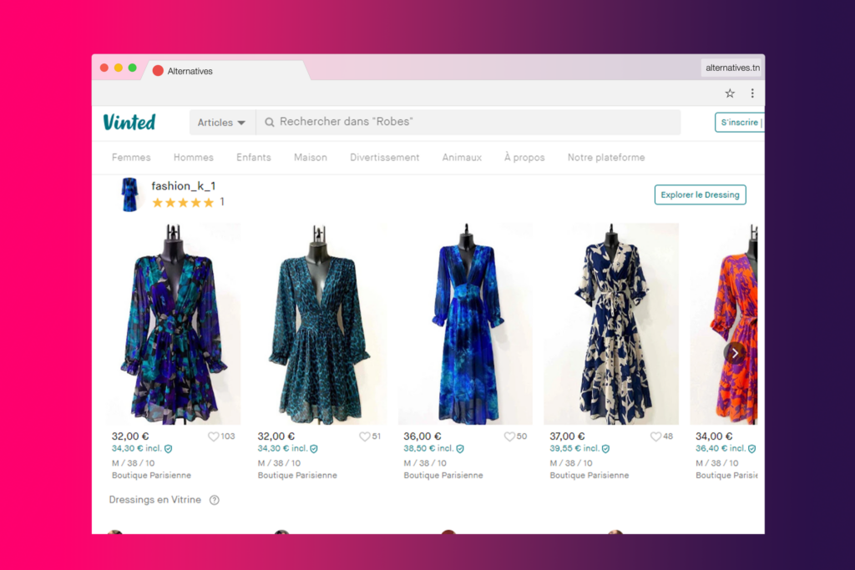Click the 38,50 € incl. price
Screen dimensions: 855x570
(x=428, y=448)
